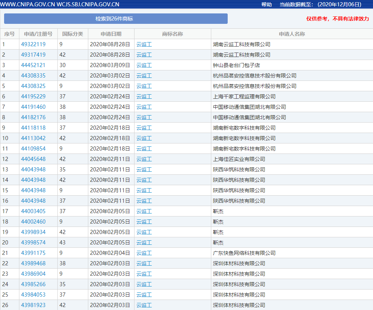Click 云监工 trademark link in row 1
The height and width of the screenshot is (310, 373).
click(144, 44)
